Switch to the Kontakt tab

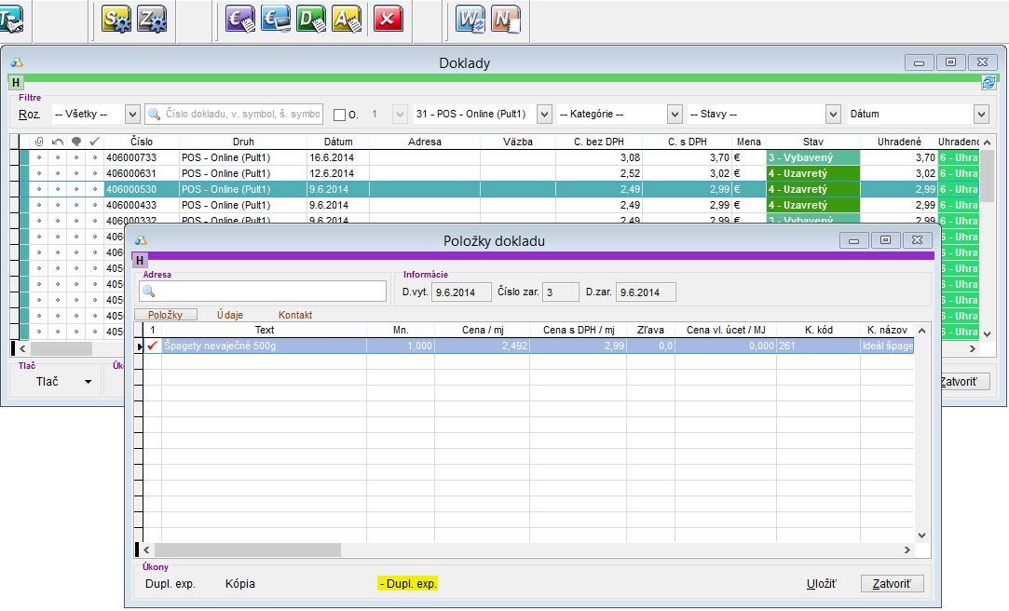[x=295, y=315]
